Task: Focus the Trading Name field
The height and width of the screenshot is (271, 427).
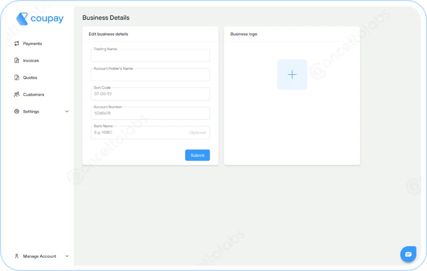Action: click(150, 56)
